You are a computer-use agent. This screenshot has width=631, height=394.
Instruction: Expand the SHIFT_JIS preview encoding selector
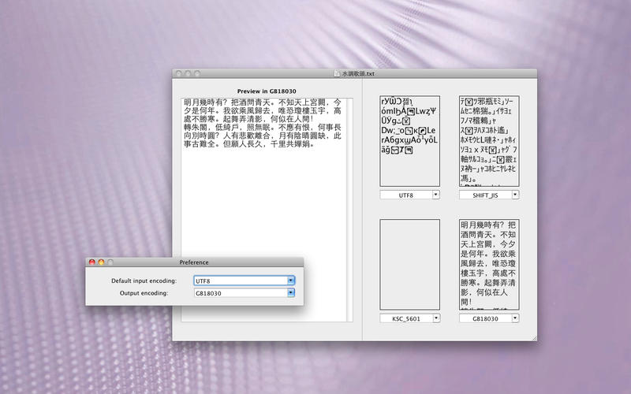(x=488, y=194)
